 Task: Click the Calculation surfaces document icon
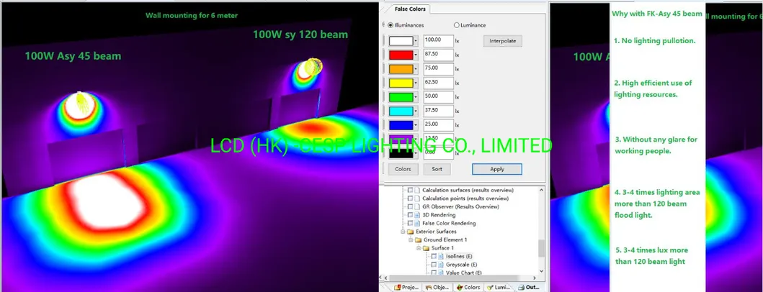tap(417, 190)
